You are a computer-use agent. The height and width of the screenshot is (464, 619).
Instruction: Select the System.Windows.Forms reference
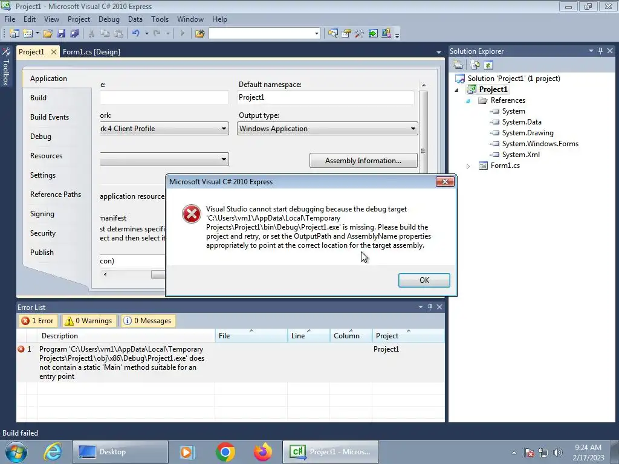click(x=540, y=144)
